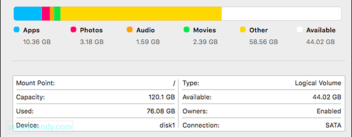Screen dimensions: 352x137
Task: Select the Capacity 120.1 GB value
Action: pos(162,97)
